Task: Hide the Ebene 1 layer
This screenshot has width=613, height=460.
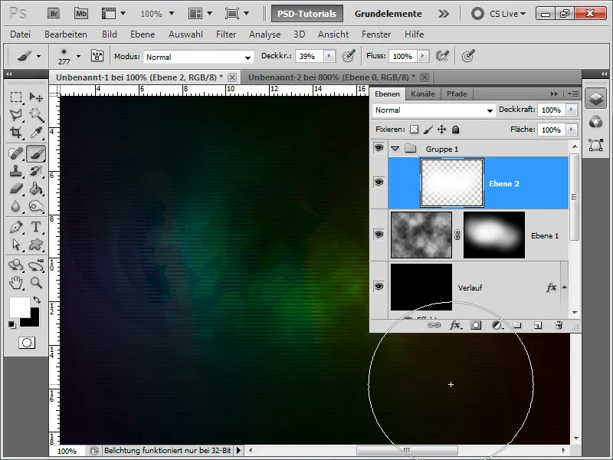Action: tap(379, 235)
